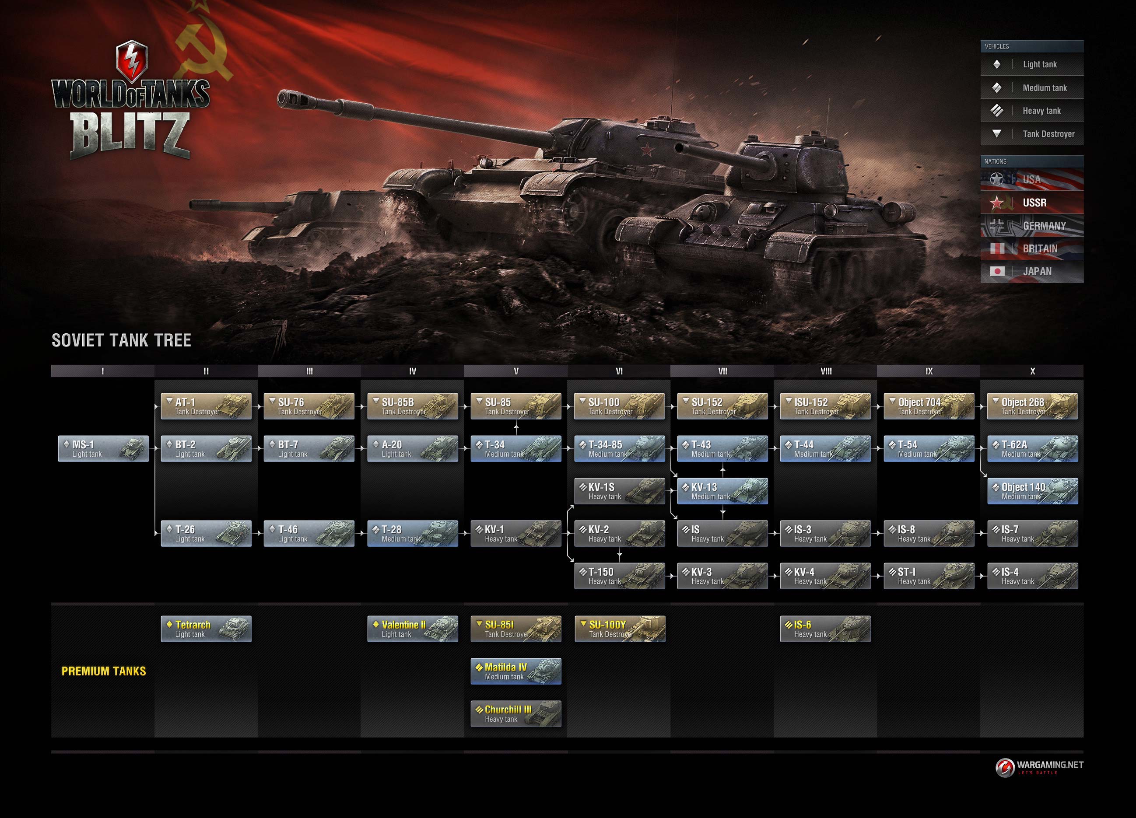Select the BRITAIN nation tab
The image size is (1136, 818).
(x=1032, y=249)
